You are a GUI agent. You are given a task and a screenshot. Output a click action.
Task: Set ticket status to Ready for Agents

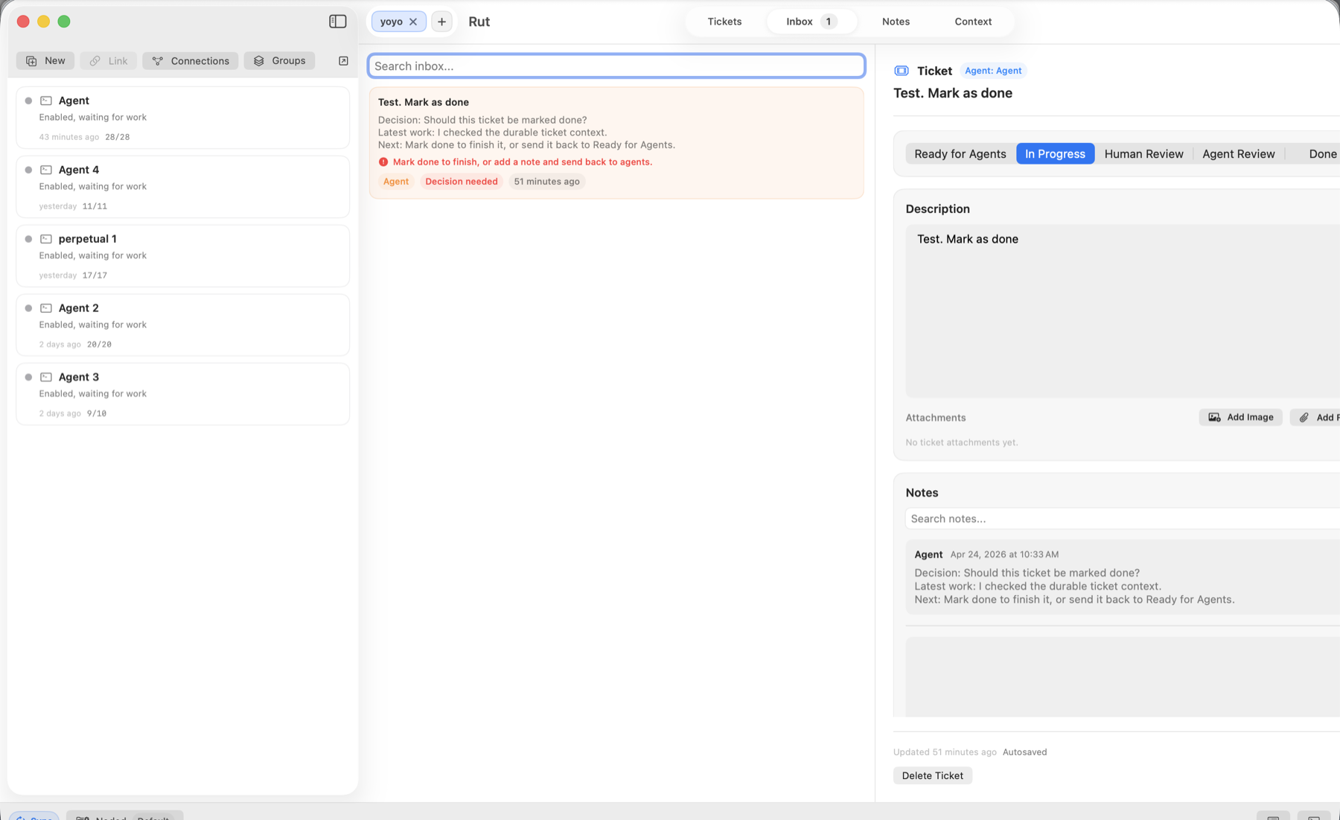(960, 153)
